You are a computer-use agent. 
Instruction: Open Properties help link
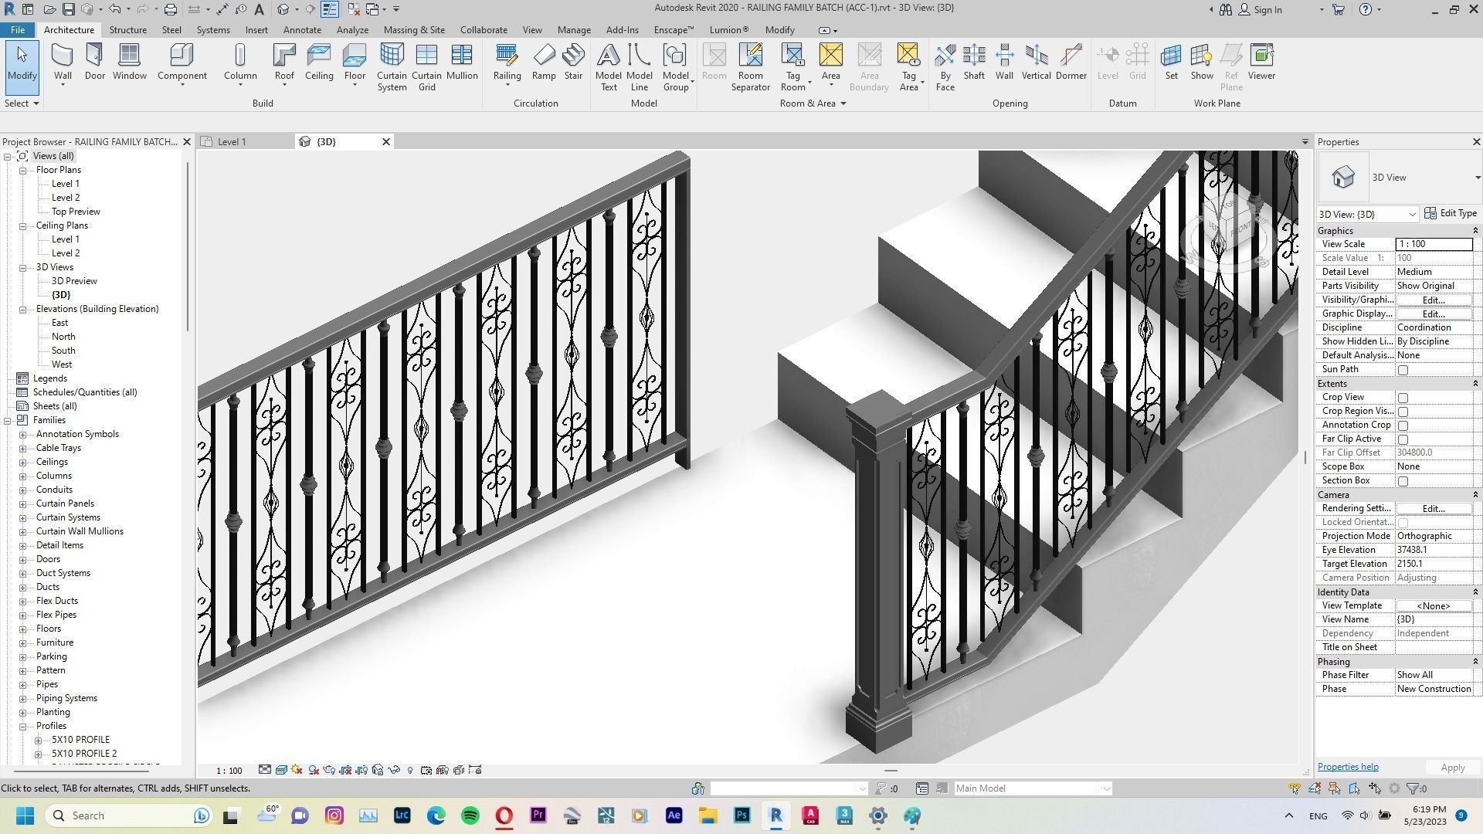(x=1347, y=766)
